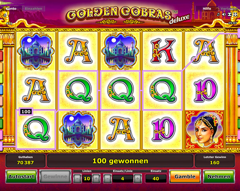Image resolution: width=240 pixels, height=191 pixels.
Task: Click the Verlassen menu item
Action: coord(229,9)
